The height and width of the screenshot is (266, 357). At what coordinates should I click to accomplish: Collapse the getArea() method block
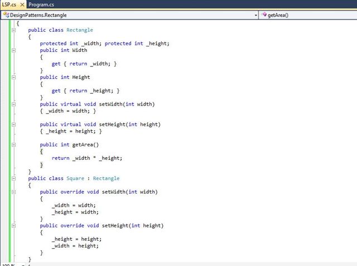[13, 145]
